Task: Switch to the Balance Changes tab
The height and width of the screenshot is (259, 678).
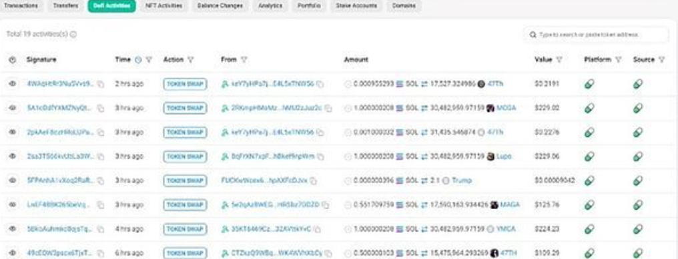Action: tap(220, 6)
